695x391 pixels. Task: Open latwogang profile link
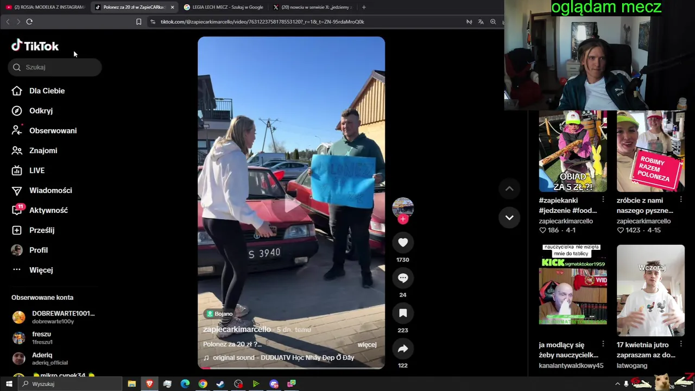click(x=632, y=366)
